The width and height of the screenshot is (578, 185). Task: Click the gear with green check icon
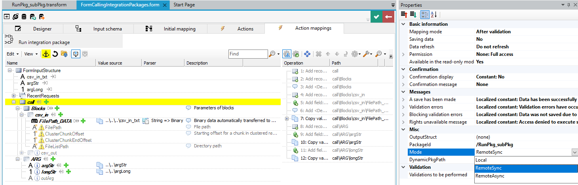296,54
